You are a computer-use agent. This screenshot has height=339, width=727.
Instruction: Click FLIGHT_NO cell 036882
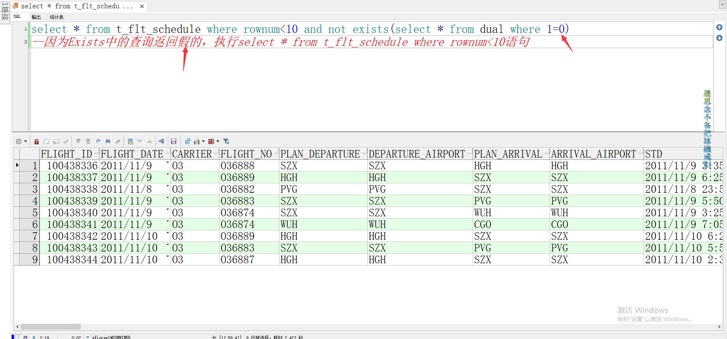[249, 189]
